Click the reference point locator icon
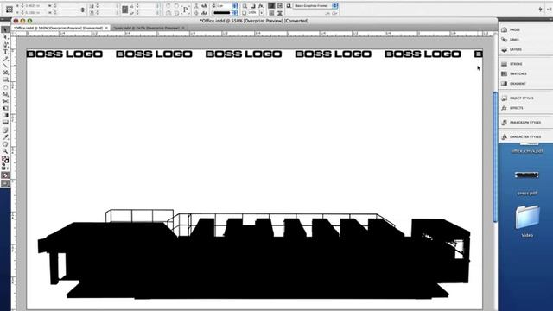This screenshot has width=553, height=311. pos(10,10)
